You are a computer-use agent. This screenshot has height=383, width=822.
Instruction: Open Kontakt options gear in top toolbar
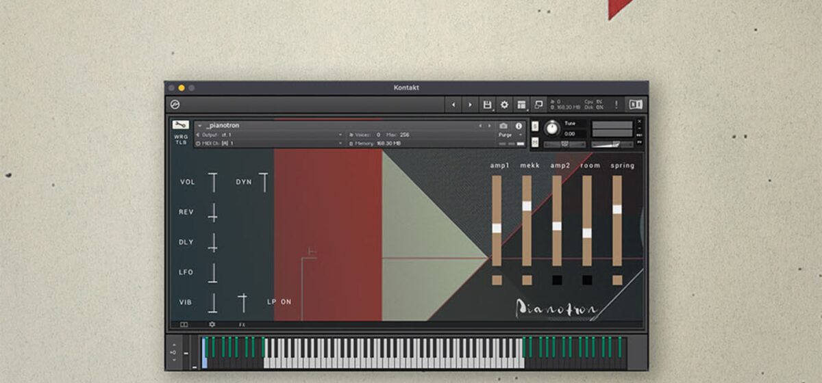tap(505, 105)
